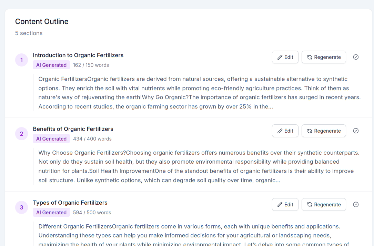This screenshot has width=374, height=246.
Task: Click the AI Generated tag in section 3
Action: pos(51,213)
